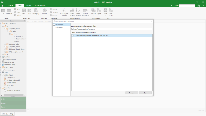
Task: Collapse the Items panel with the chevron
Action: (25, 21)
